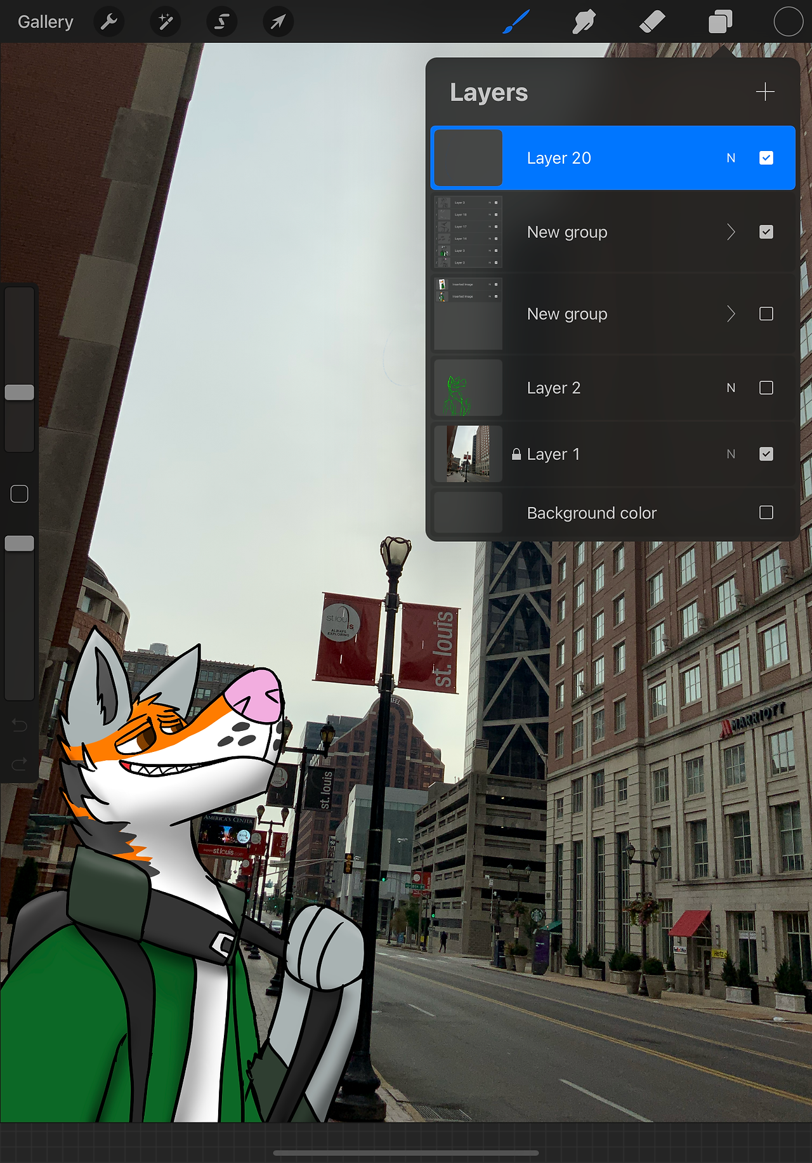Viewport: 812px width, 1163px height.
Task: Expand the first New group chevron
Action: click(731, 232)
